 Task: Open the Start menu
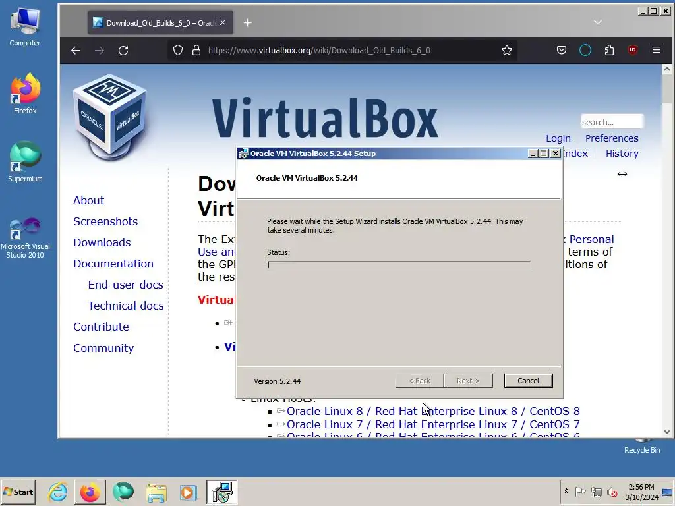(18, 492)
